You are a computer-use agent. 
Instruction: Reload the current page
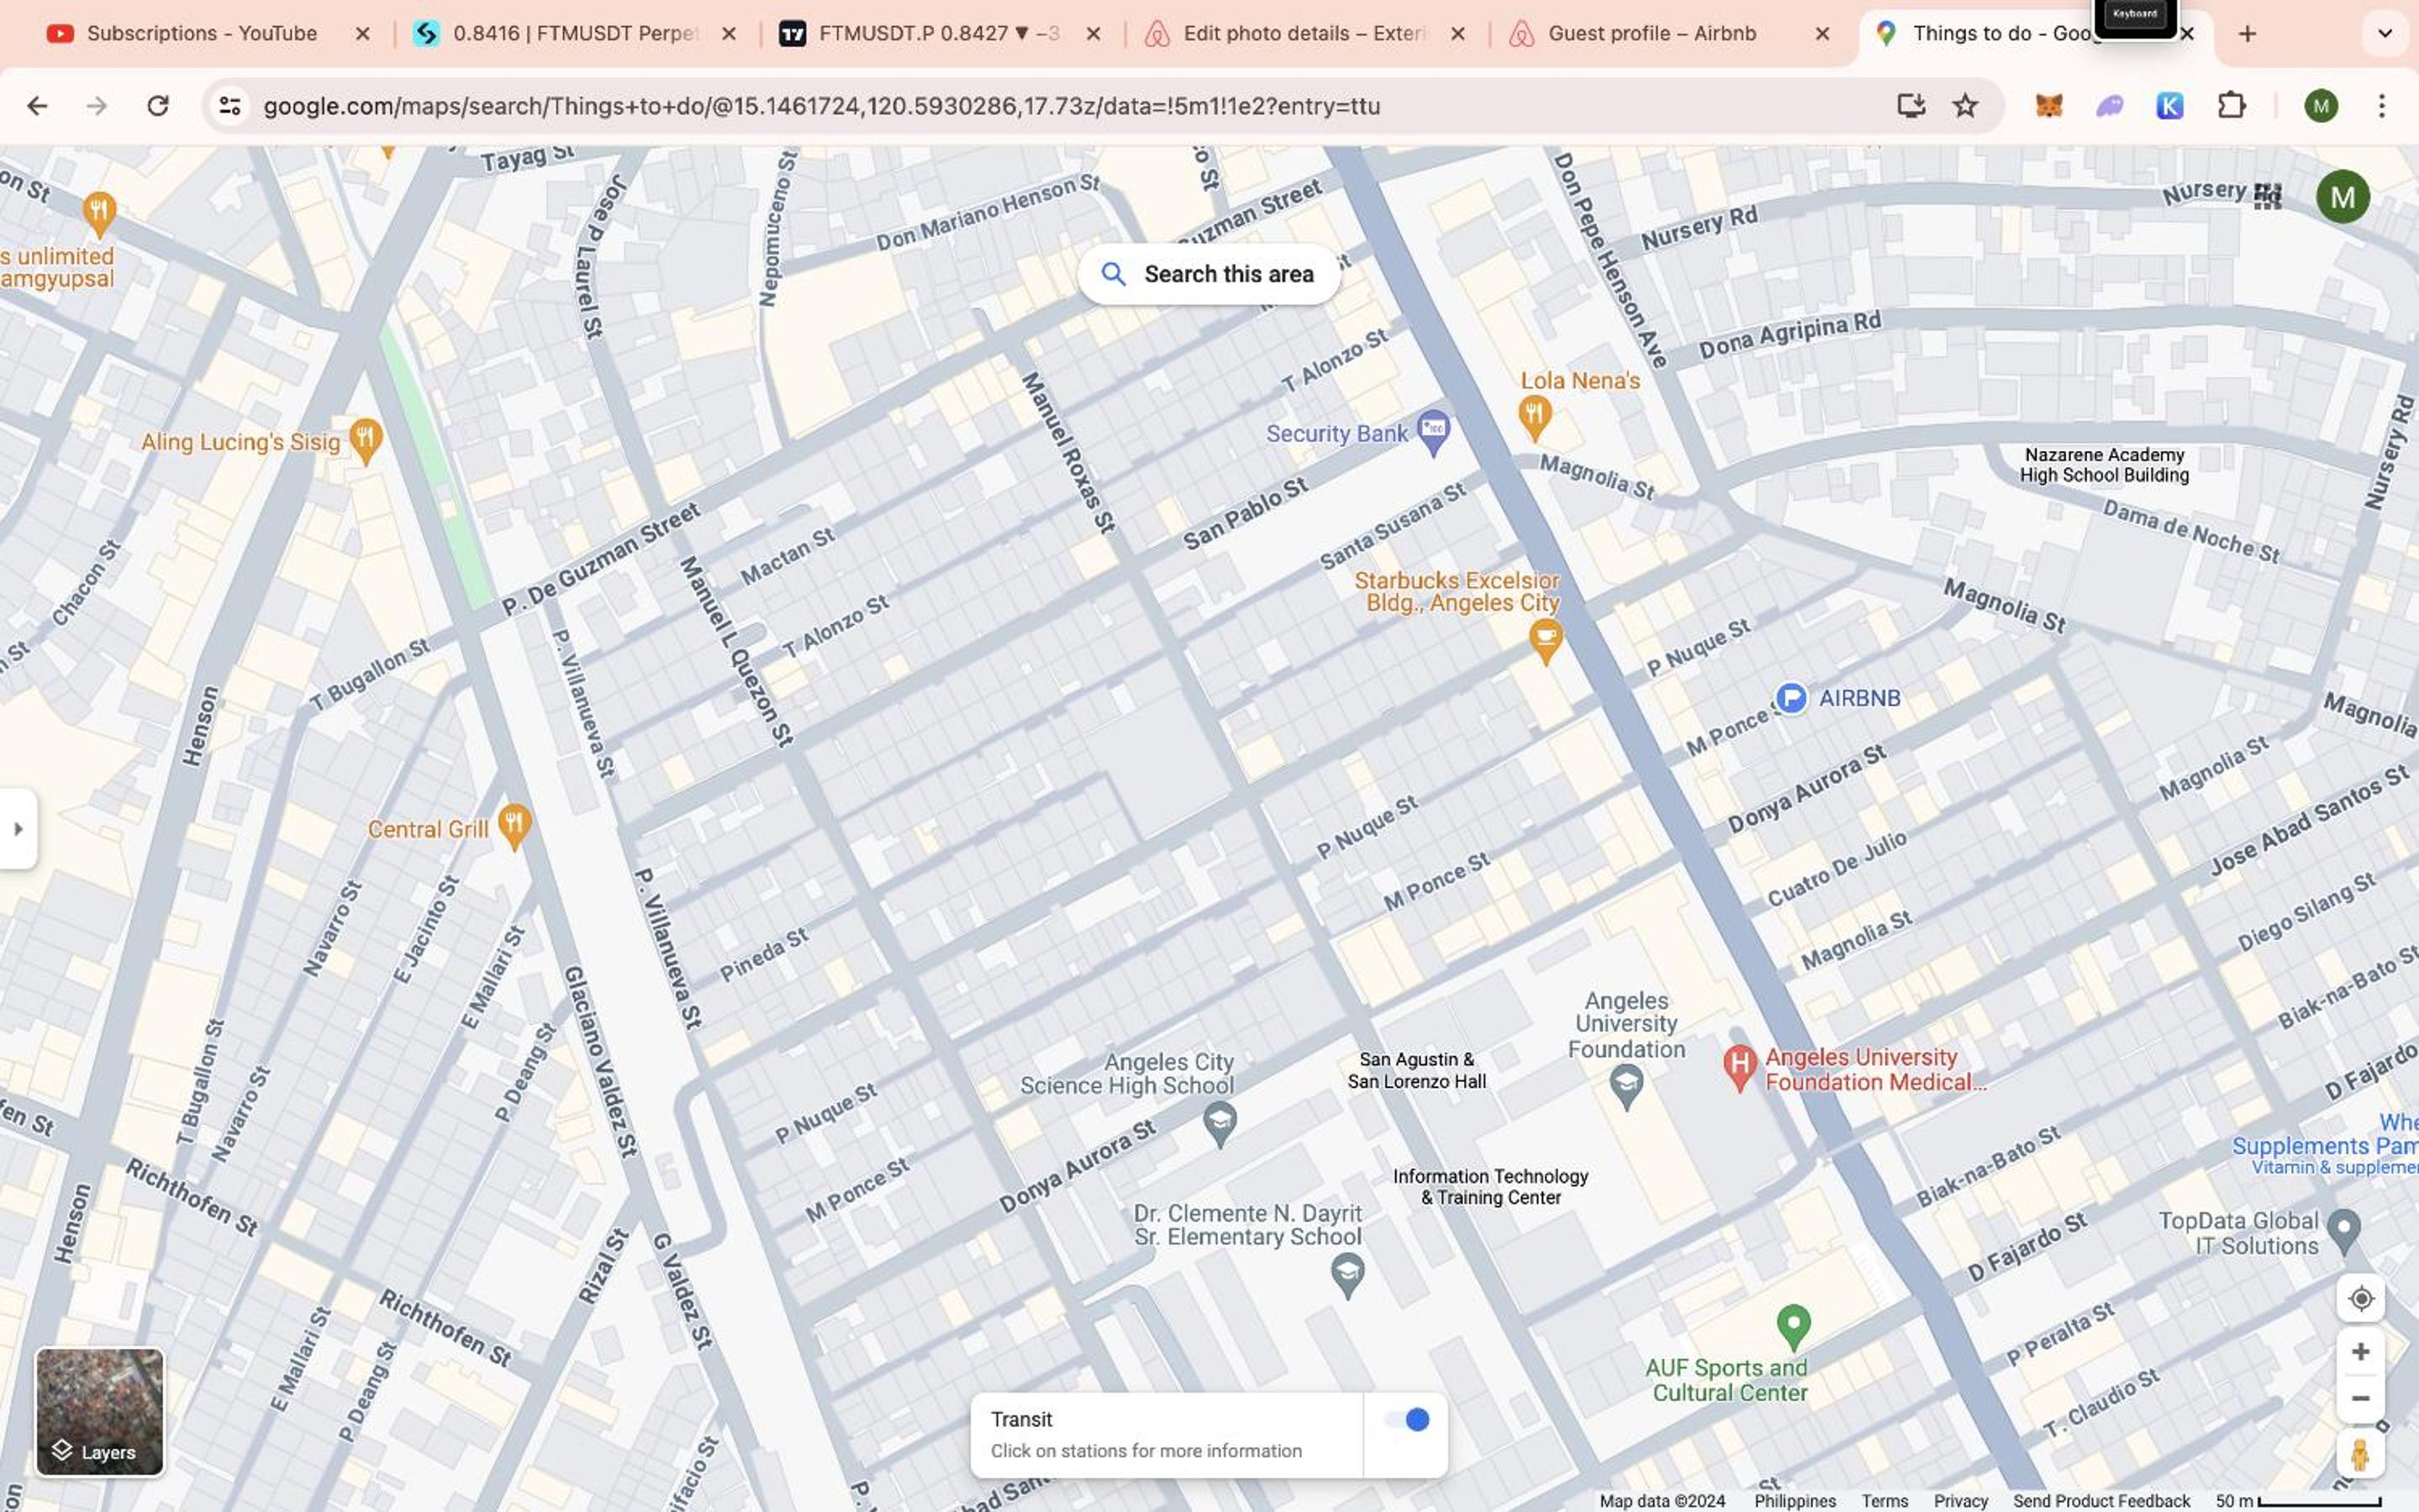point(157,106)
